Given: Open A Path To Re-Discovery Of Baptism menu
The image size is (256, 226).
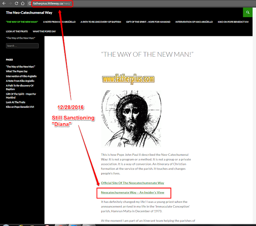Looking at the screenshot, I should coord(101,22).
